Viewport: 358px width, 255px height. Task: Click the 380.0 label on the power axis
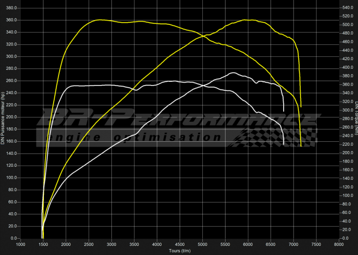click(x=11, y=8)
